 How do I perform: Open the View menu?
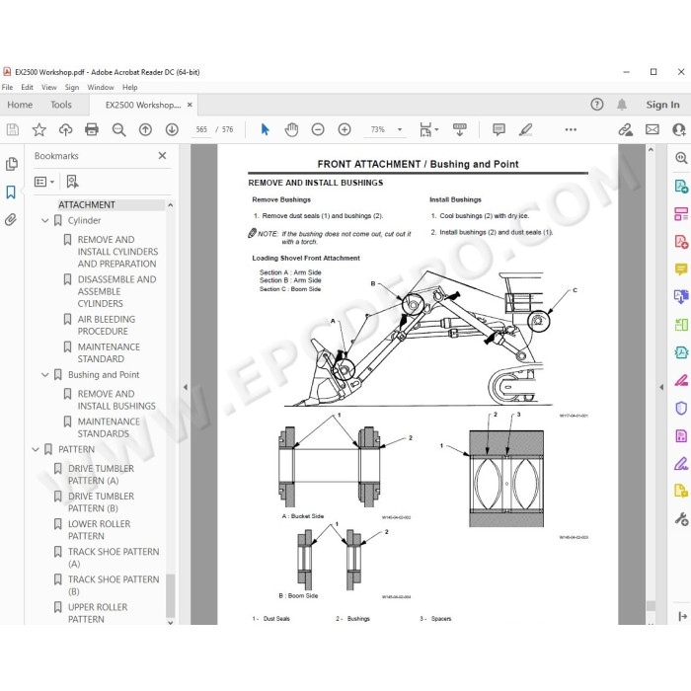(x=49, y=87)
